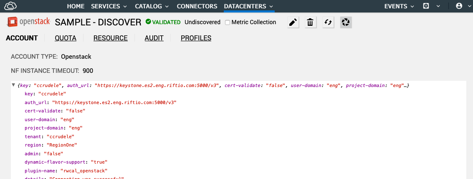473x179 pixels.
Task: Open the Events dropdown menu
Action: point(399,6)
